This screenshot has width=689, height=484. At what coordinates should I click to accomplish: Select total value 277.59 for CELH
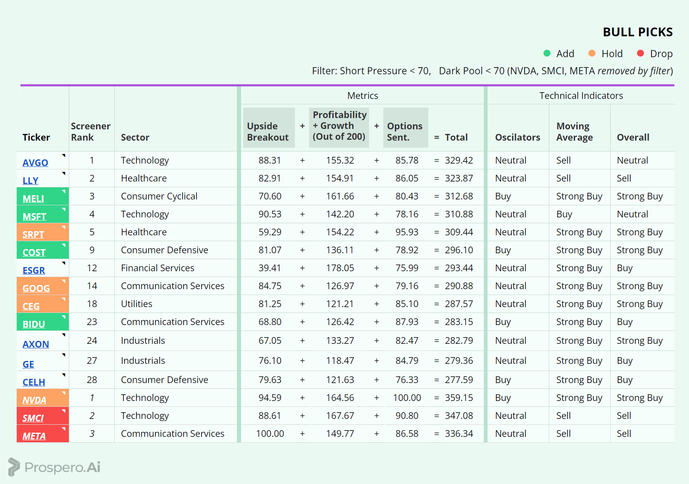point(459,380)
